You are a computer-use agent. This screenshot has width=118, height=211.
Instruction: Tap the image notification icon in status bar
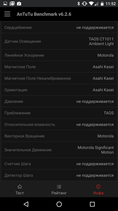pyautogui.click(x=5, y=3)
